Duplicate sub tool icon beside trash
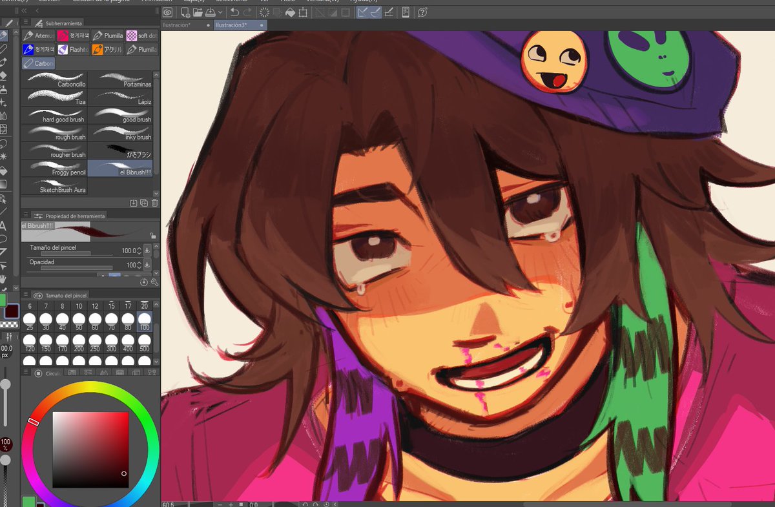The image size is (775, 507). tap(144, 203)
